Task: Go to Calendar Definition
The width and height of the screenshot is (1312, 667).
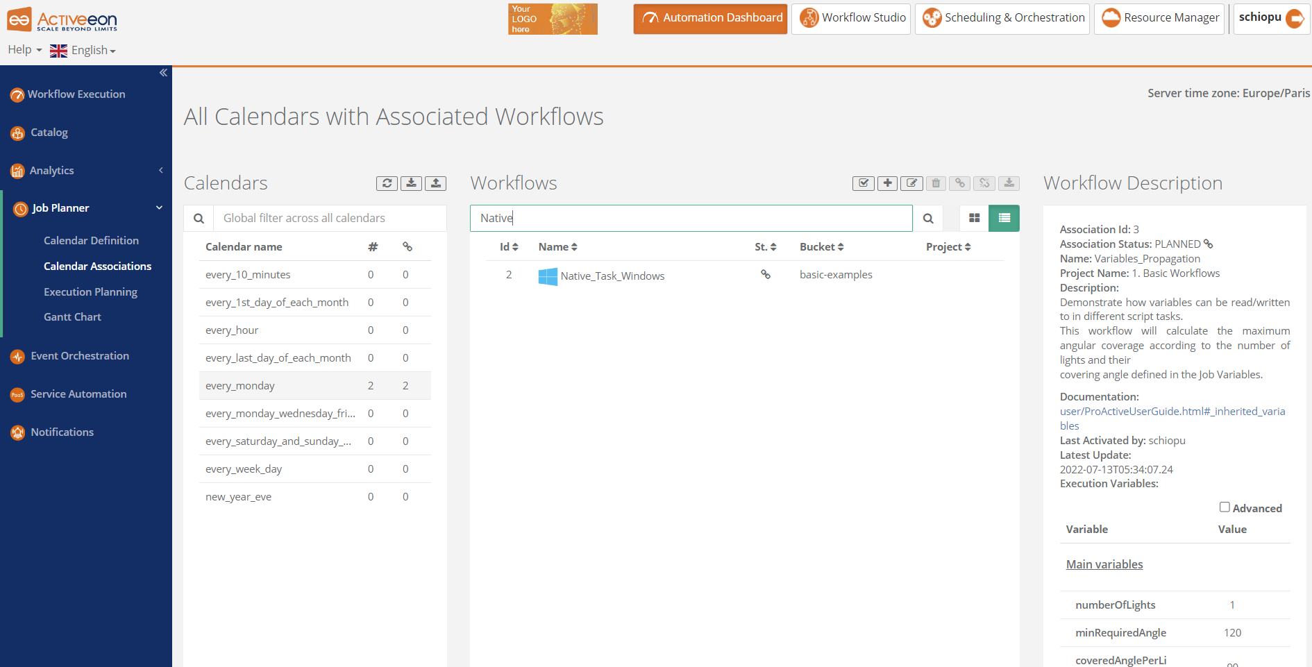Action: coord(91,241)
